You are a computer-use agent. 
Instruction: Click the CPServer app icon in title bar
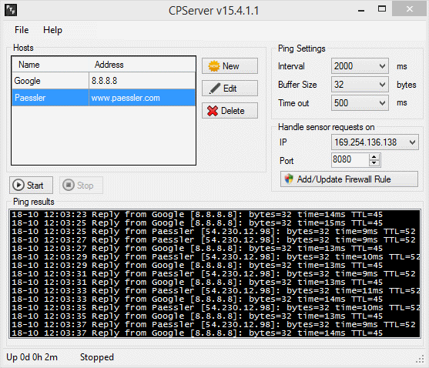[x=11, y=10]
